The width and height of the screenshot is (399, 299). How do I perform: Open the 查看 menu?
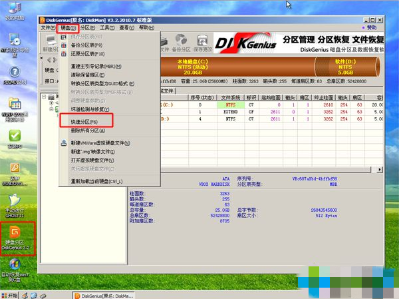coord(127,28)
